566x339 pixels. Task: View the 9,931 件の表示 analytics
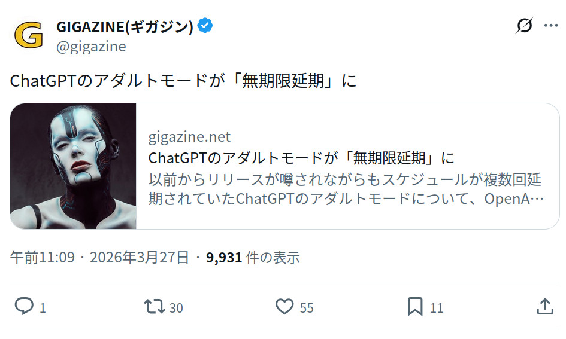coord(253,258)
